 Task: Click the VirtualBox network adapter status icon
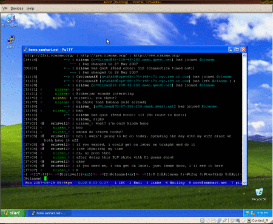tap(219, 220)
